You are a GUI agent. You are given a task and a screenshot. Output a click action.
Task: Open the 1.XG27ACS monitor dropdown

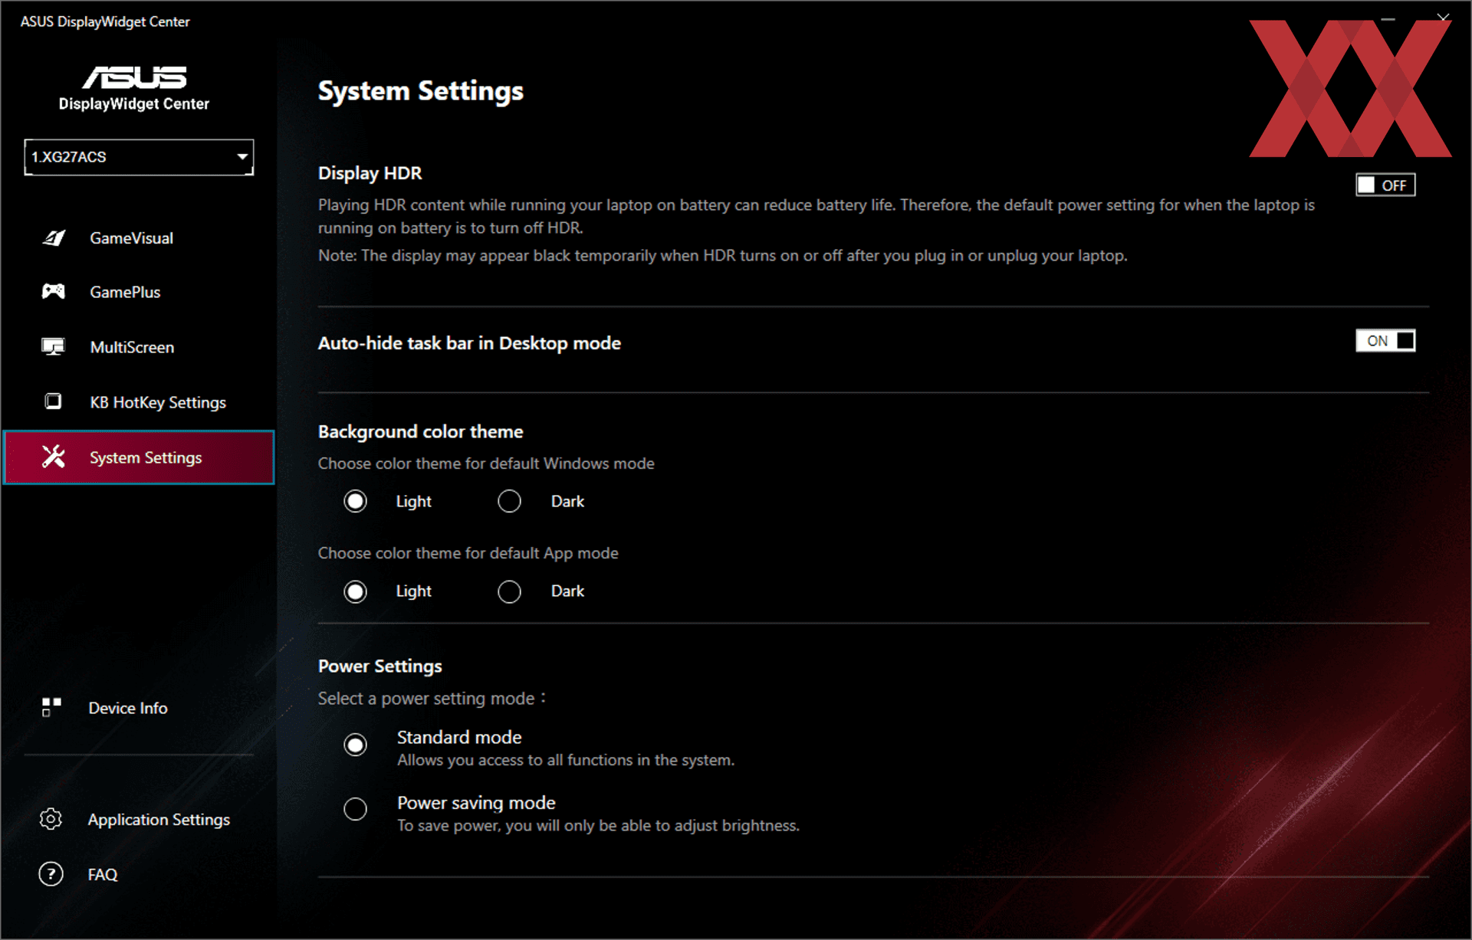coord(139,157)
